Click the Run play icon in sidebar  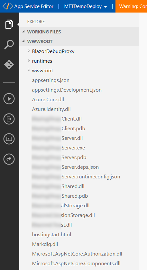pos(9,99)
